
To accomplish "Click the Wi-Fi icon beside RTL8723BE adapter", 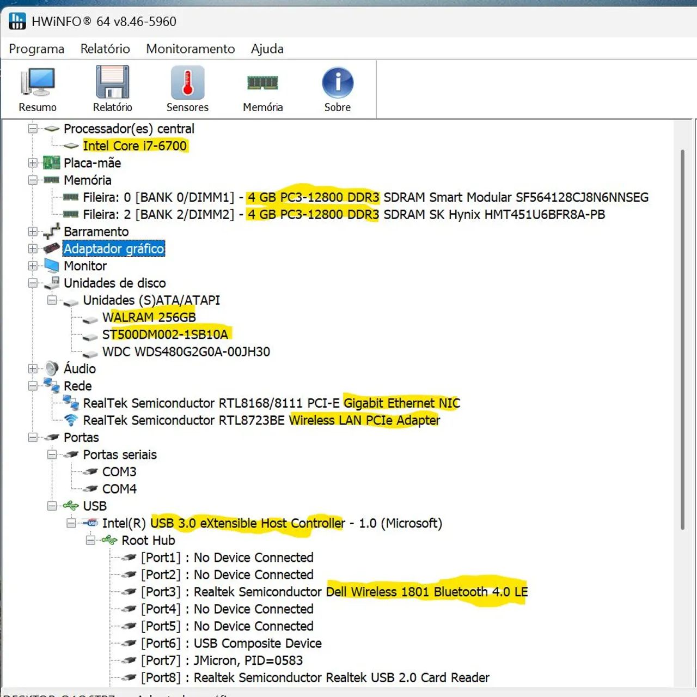I will point(71,420).
